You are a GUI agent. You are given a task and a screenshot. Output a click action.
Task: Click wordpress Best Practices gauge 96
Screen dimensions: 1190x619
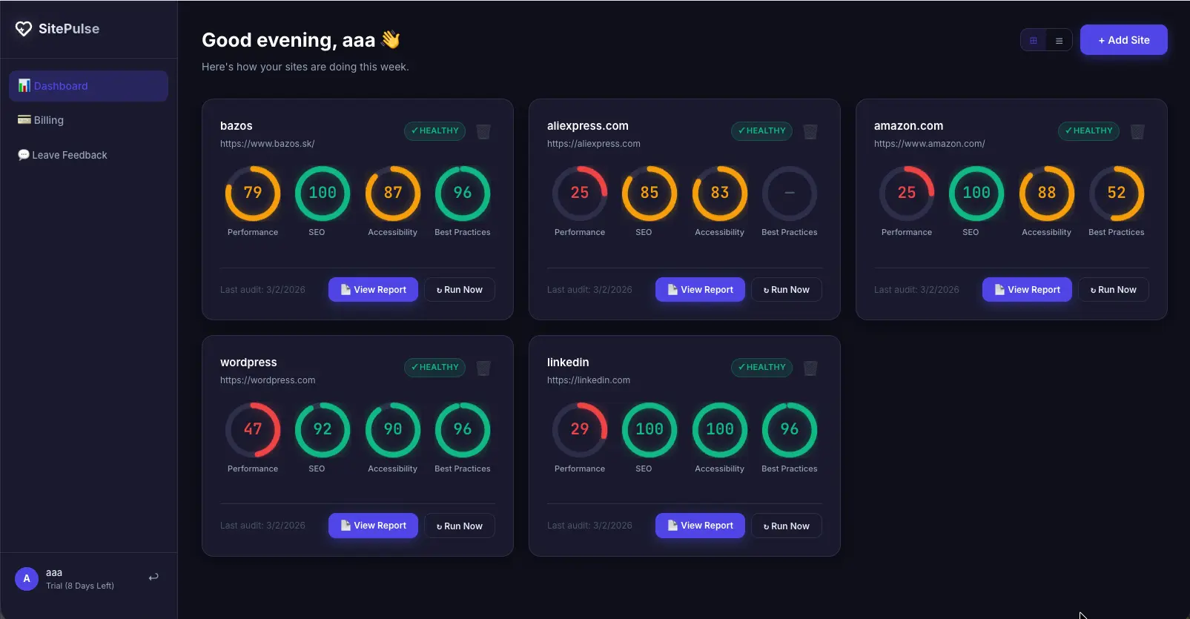pos(463,429)
